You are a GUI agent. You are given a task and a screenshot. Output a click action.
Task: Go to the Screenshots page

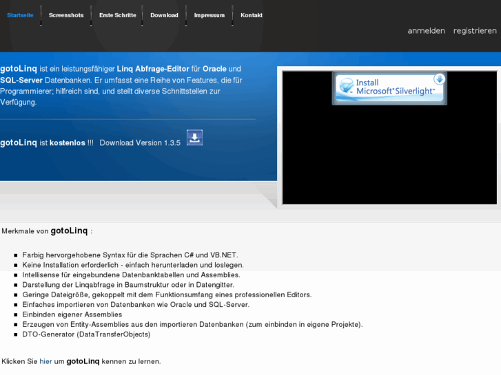[66, 15]
